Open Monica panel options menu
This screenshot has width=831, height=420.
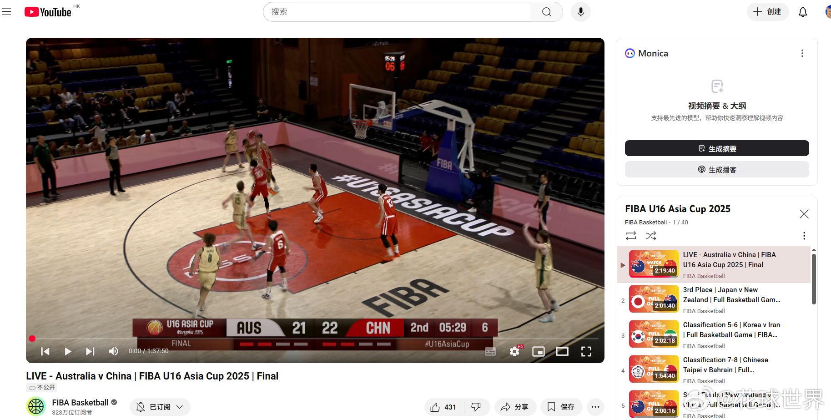click(802, 53)
